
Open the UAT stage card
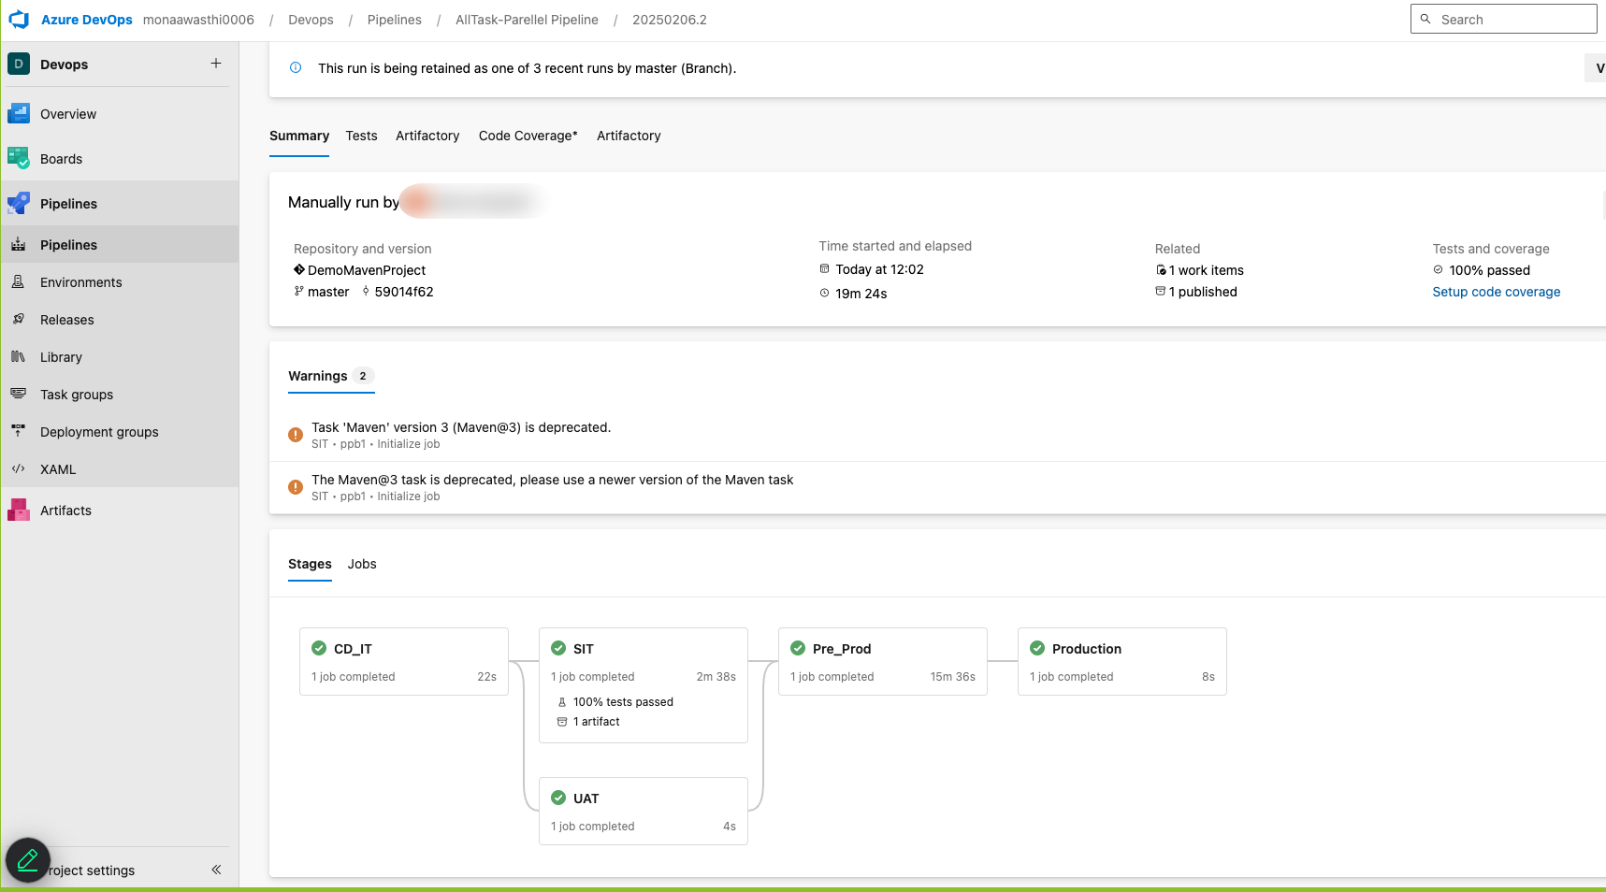[x=644, y=811]
